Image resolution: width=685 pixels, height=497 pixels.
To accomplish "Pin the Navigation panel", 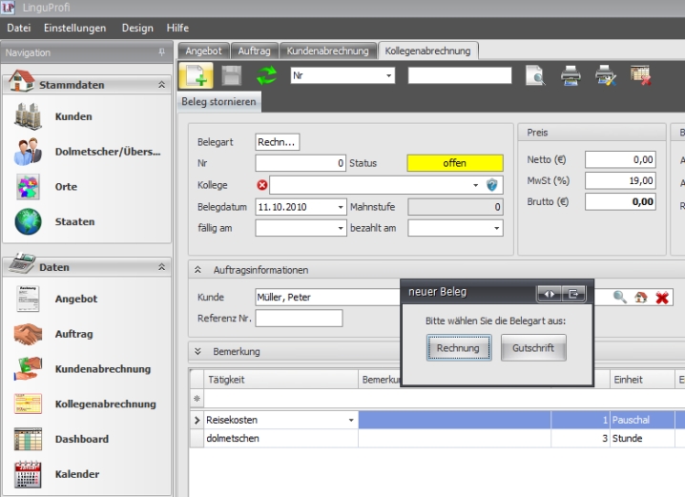I will pos(161,52).
